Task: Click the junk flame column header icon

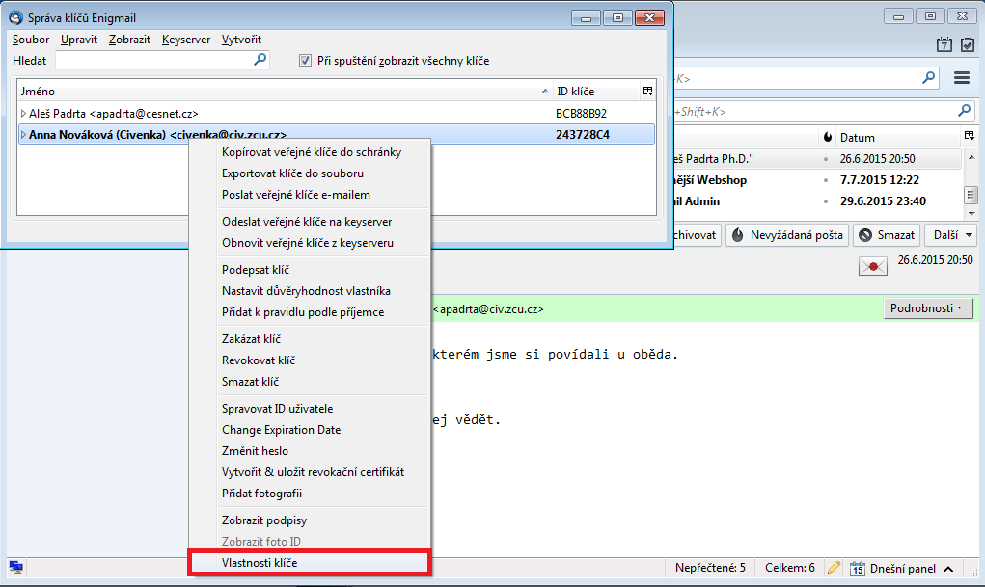Action: [x=828, y=137]
